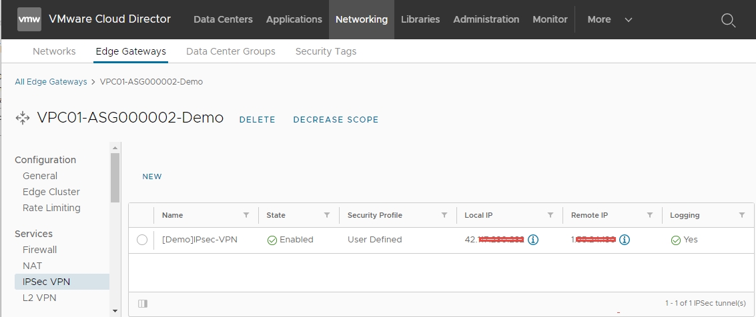Go to All Edge Gateways breadcrumb link

coord(51,82)
